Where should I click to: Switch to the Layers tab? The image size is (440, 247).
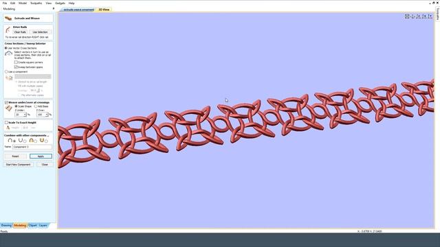tap(43, 226)
